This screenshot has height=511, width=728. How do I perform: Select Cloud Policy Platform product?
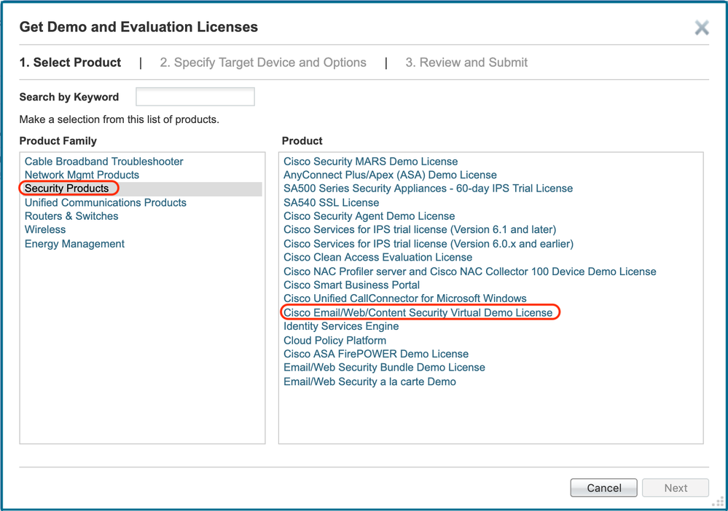pos(334,341)
